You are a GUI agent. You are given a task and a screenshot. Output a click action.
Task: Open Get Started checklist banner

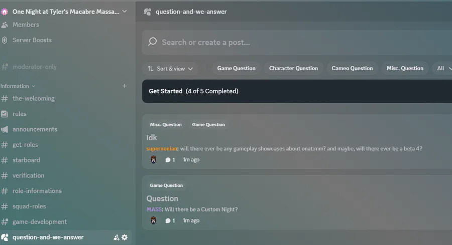[297, 91]
